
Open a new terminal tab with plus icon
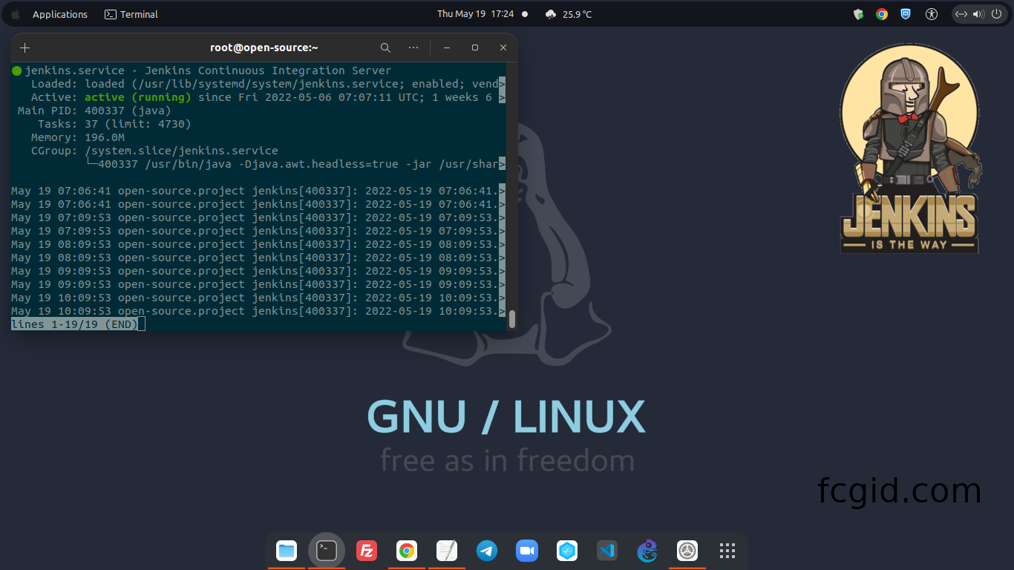[25, 47]
